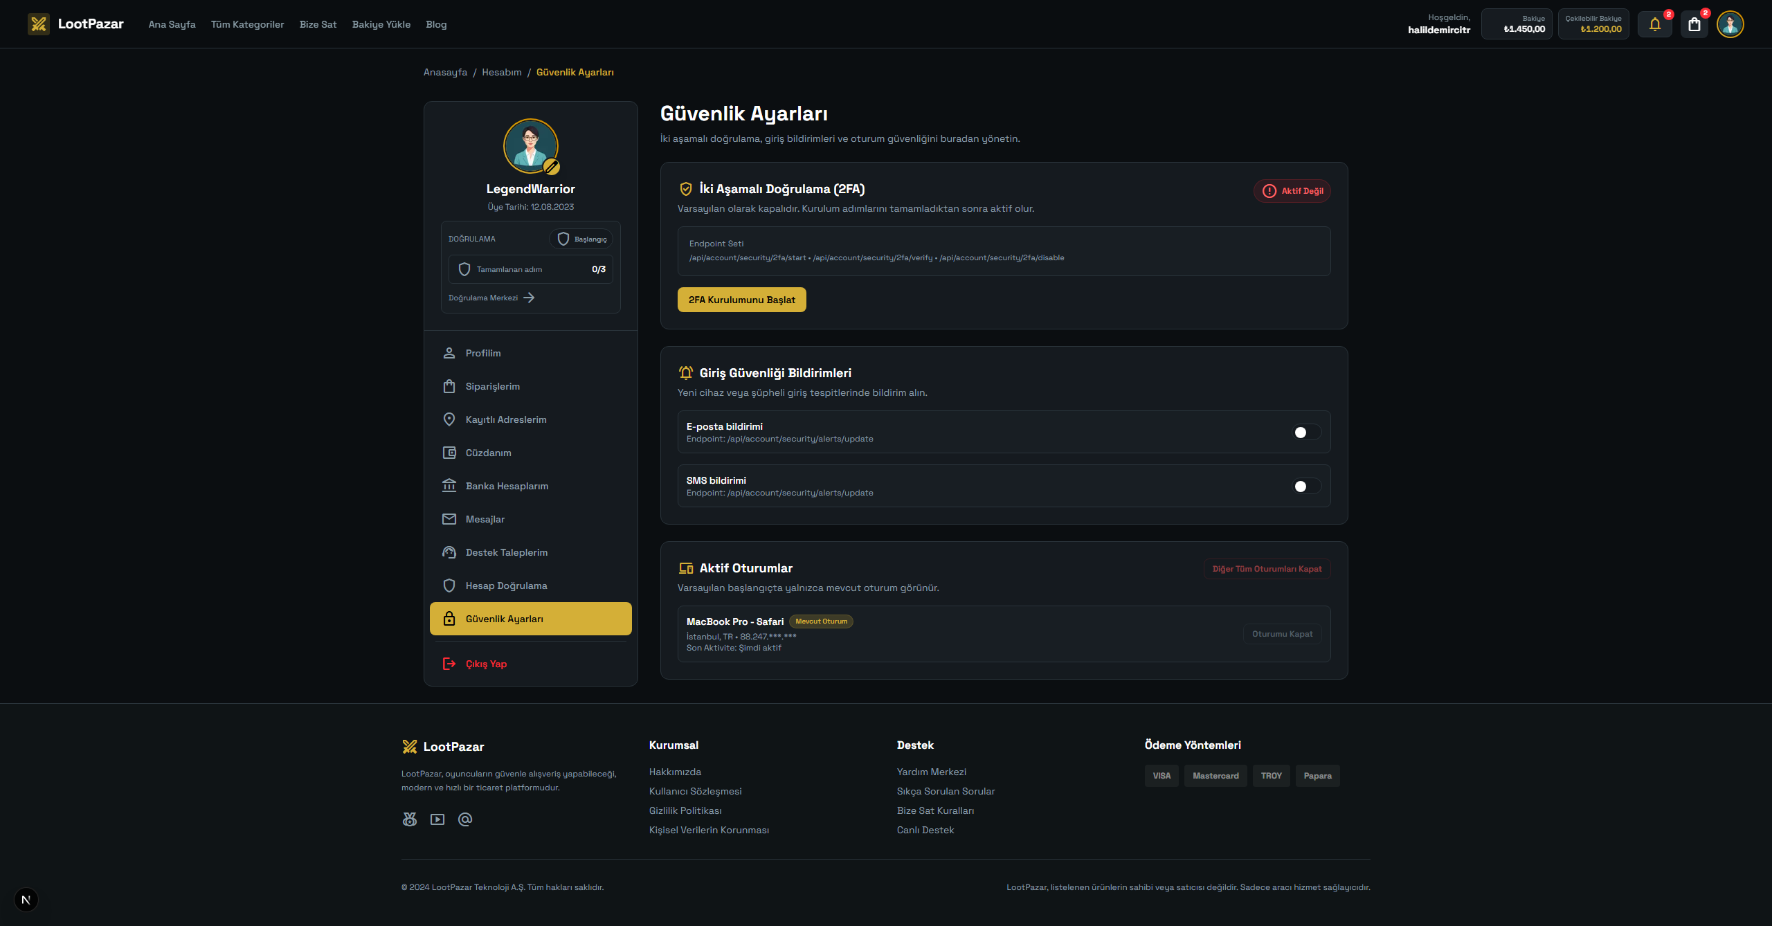
Task: Click the Next.js dev tools badge
Action: click(26, 900)
